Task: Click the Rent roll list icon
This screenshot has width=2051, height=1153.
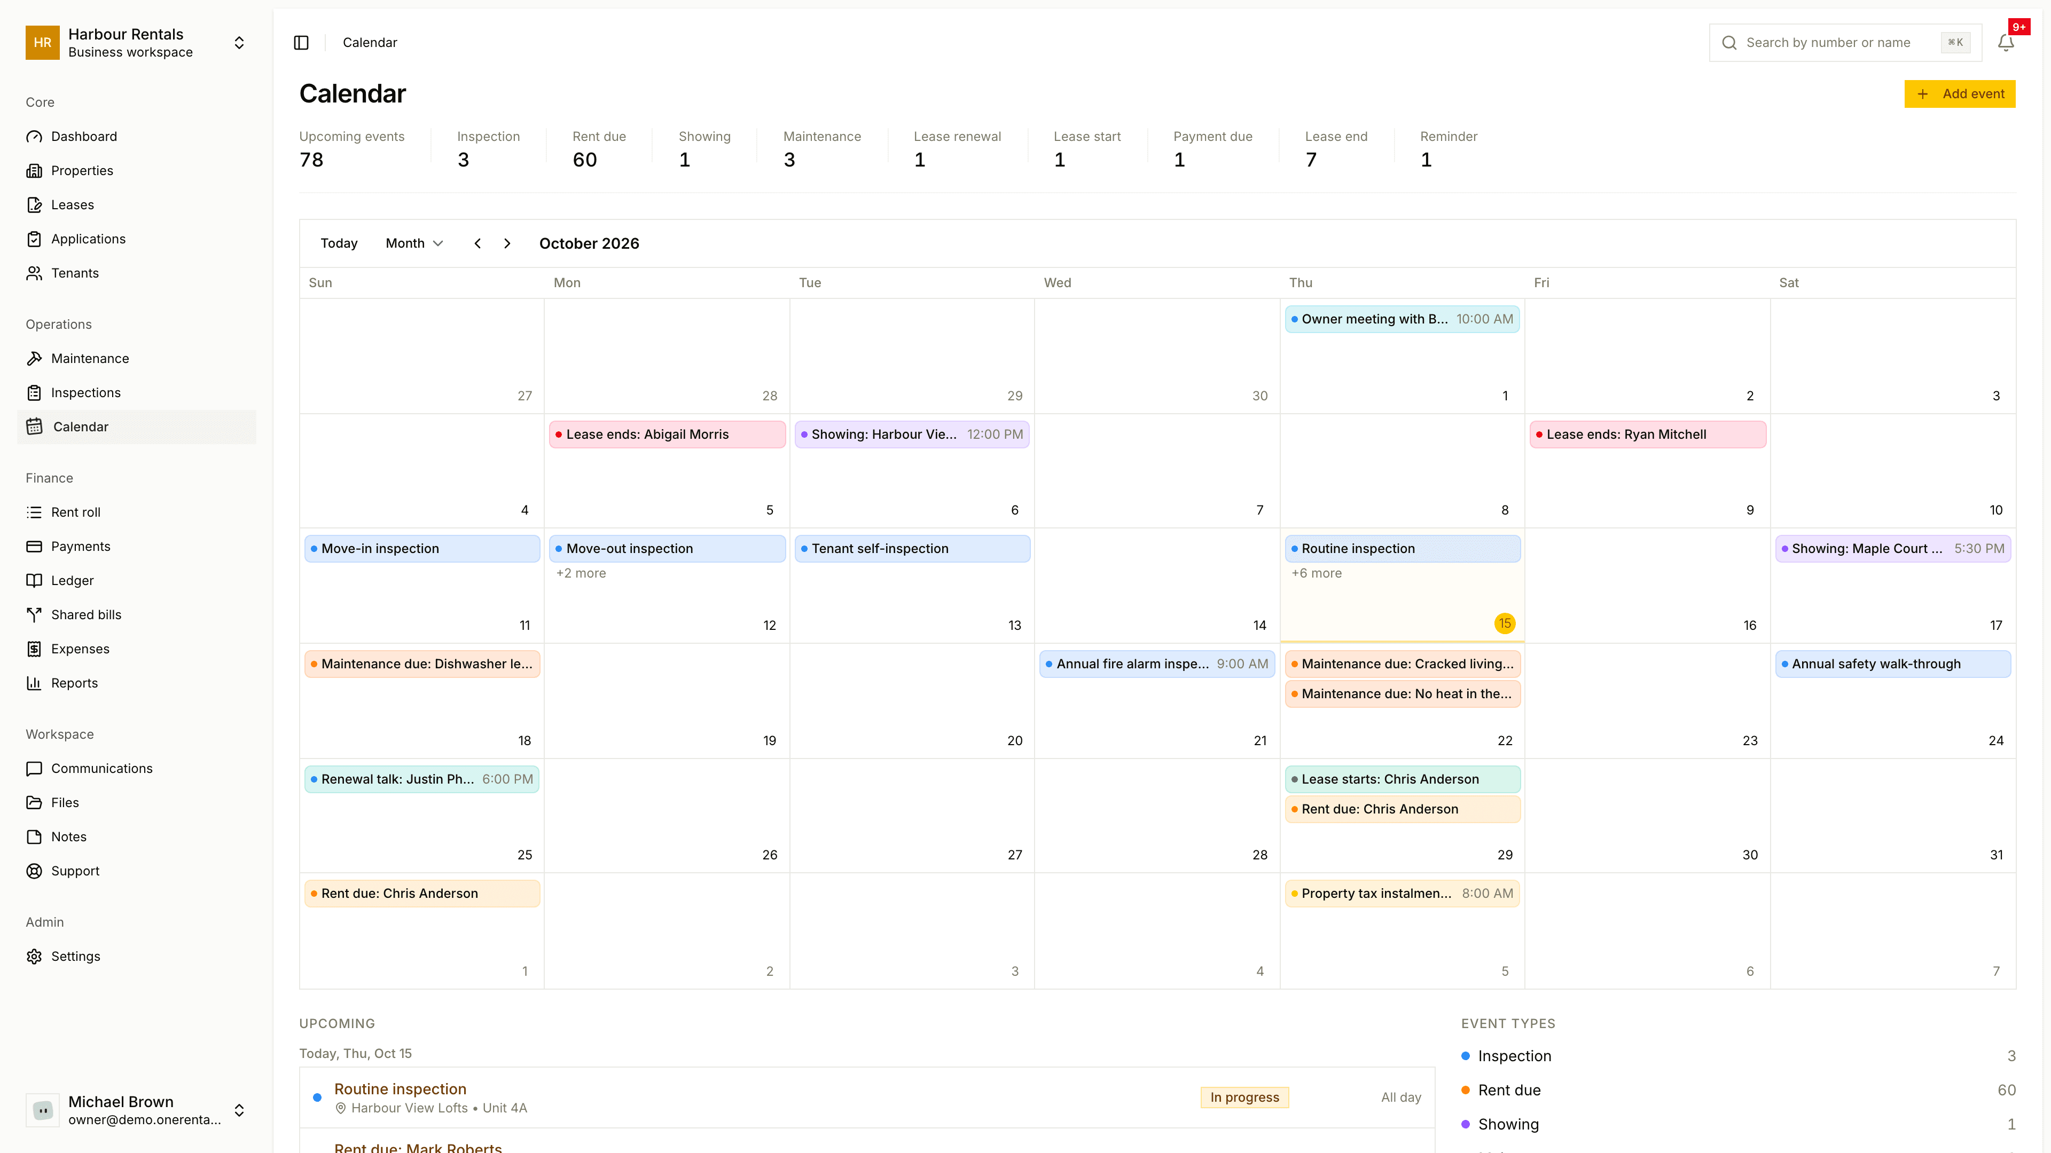Action: 34,512
